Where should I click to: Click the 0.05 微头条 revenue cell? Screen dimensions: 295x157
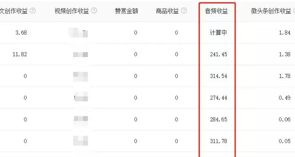pos(285,141)
